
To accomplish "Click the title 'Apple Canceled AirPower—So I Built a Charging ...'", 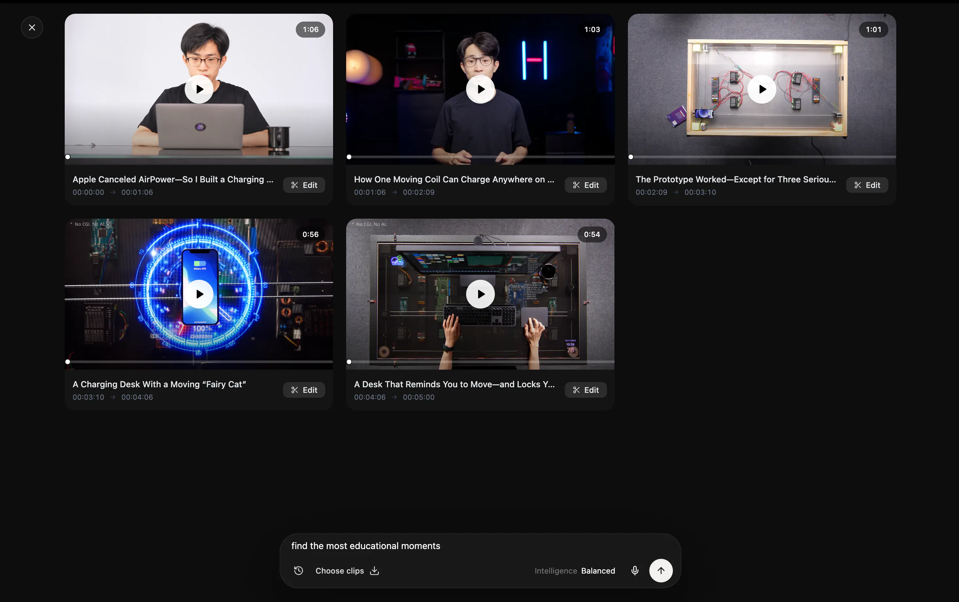I will pyautogui.click(x=173, y=179).
